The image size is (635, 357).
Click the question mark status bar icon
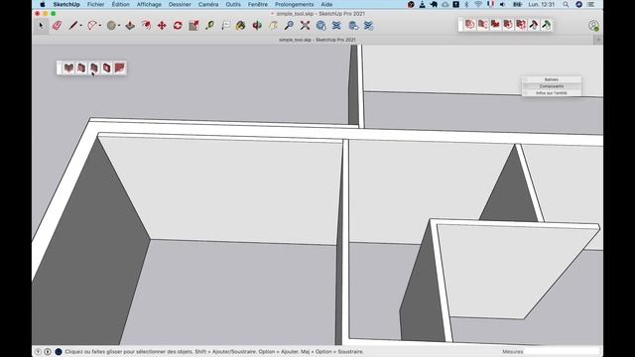[38, 352]
